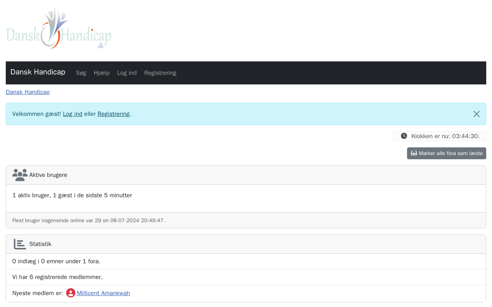Follow the Dansk Handicap breadcrumb link
Image resolution: width=492 pixels, height=307 pixels.
(x=28, y=92)
